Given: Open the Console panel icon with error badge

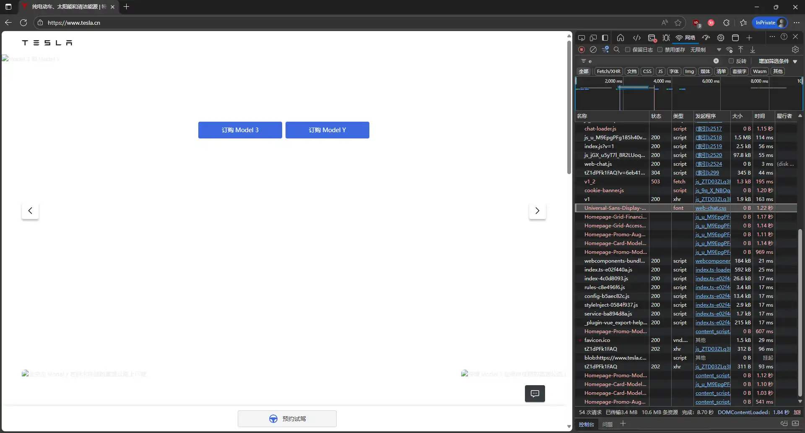Looking at the screenshot, I should click(x=652, y=38).
